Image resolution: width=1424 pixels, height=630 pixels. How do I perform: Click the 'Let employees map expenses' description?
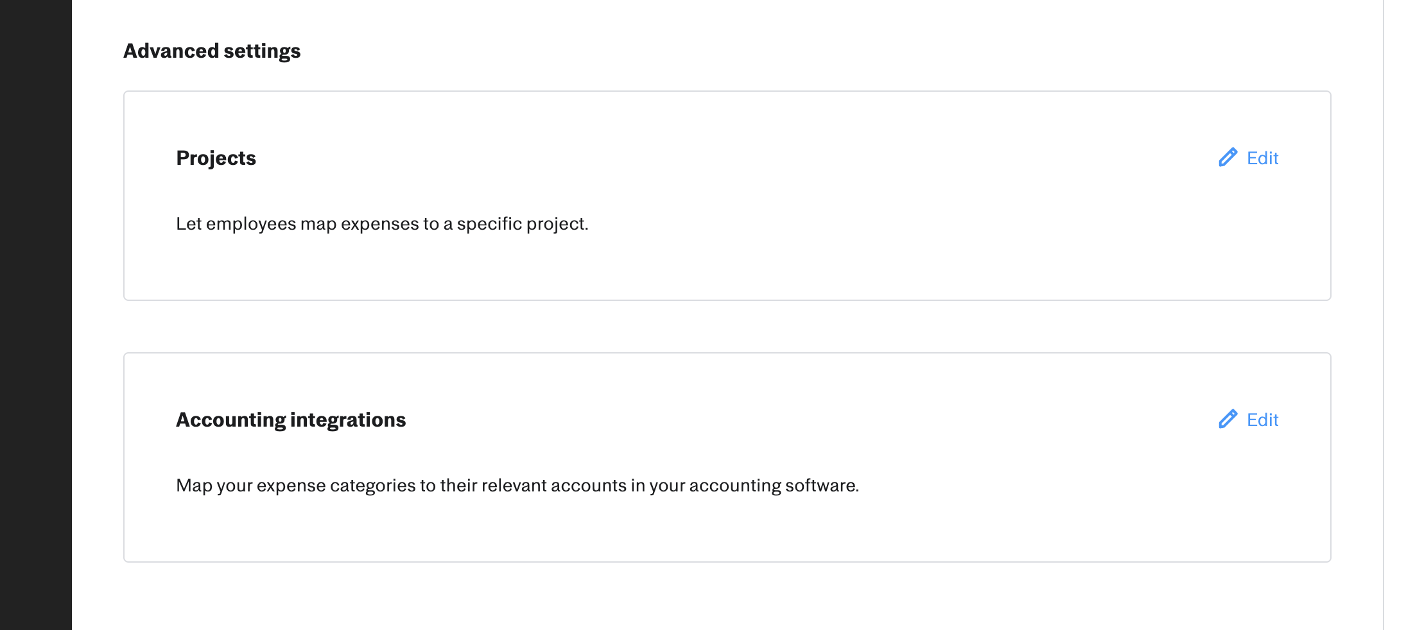[382, 224]
